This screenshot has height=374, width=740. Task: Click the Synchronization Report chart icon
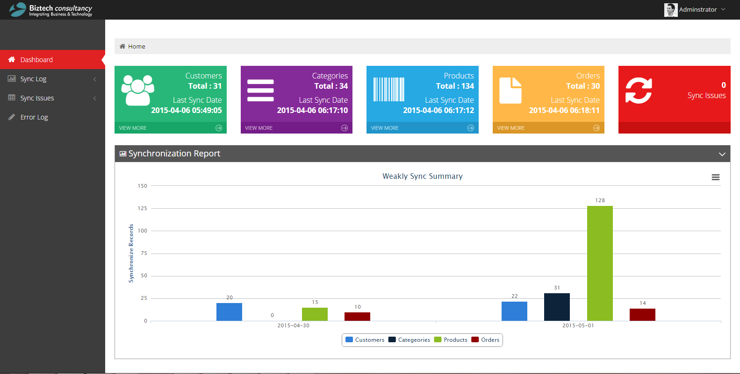(x=123, y=154)
